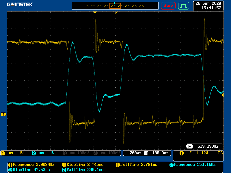Click the orange window box in waveform overview

tap(115, 5)
